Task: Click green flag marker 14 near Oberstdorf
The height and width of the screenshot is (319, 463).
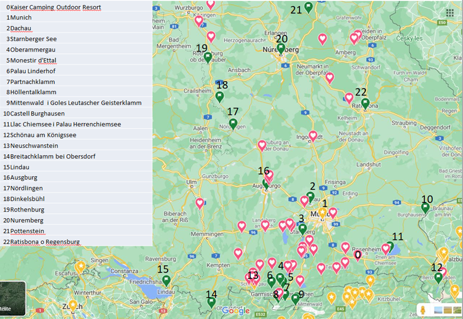Action: coord(211,302)
